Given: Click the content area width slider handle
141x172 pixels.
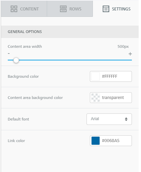Looking at the screenshot, I should 16,60.
